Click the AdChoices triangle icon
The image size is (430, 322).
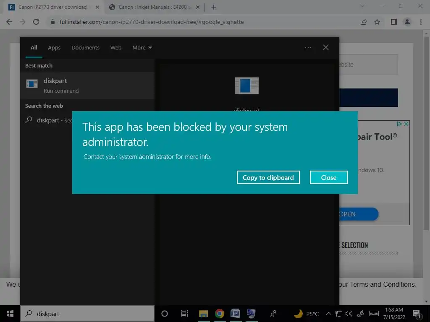399,124
